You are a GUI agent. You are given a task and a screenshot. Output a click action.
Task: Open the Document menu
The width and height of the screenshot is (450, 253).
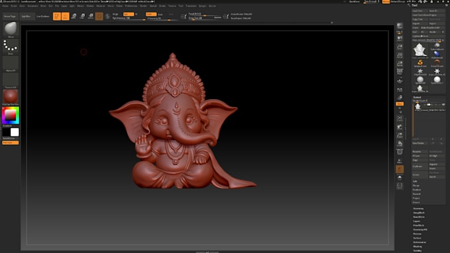[x=32, y=6]
